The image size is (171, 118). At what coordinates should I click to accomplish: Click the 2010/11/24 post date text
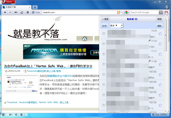(x=14, y=71)
